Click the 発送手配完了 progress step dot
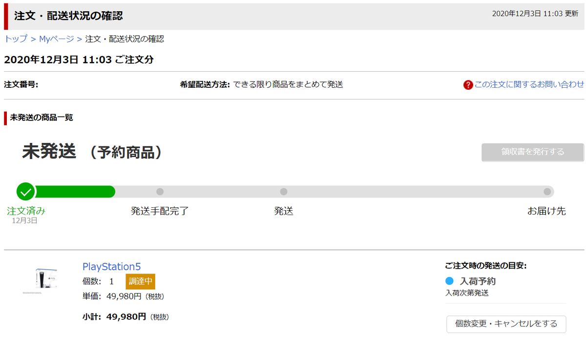This screenshot has height=337, width=586. pos(160,192)
